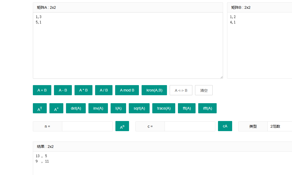This screenshot has width=292, height=175.
Task: Click the 矩阵B : 2x2 header
Action: click(x=260, y=7)
